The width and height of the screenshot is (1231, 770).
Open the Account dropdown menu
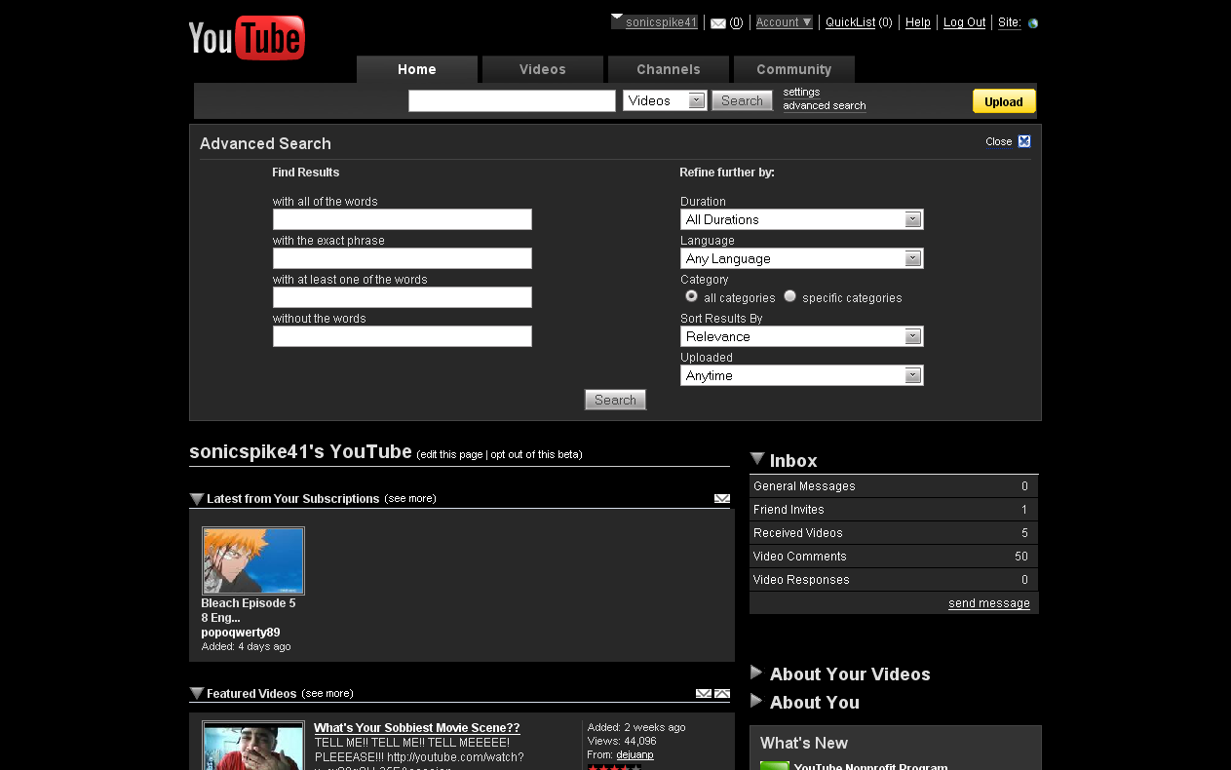[x=784, y=22]
